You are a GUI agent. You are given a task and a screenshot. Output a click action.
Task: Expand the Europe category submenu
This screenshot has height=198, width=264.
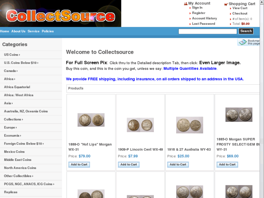coord(10,128)
